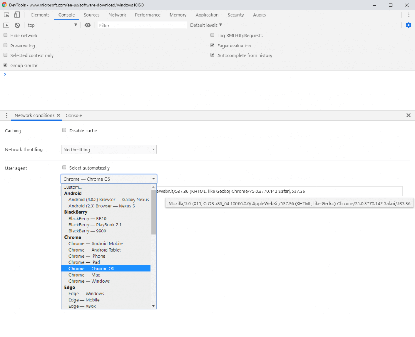Select Chrome — Android Mobile option
Screen dimensions: 415x337
point(106,243)
